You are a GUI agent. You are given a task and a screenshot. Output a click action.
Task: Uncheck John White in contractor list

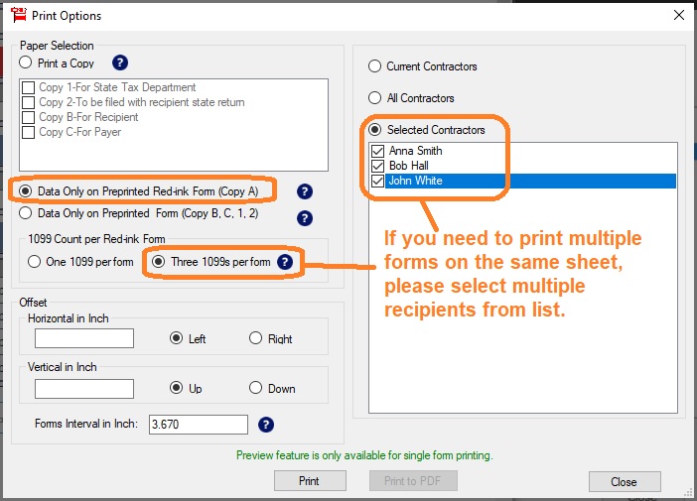[378, 182]
